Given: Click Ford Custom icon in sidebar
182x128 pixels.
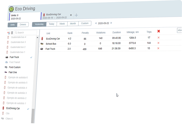Looking at the screenshot, I should 6,67.
